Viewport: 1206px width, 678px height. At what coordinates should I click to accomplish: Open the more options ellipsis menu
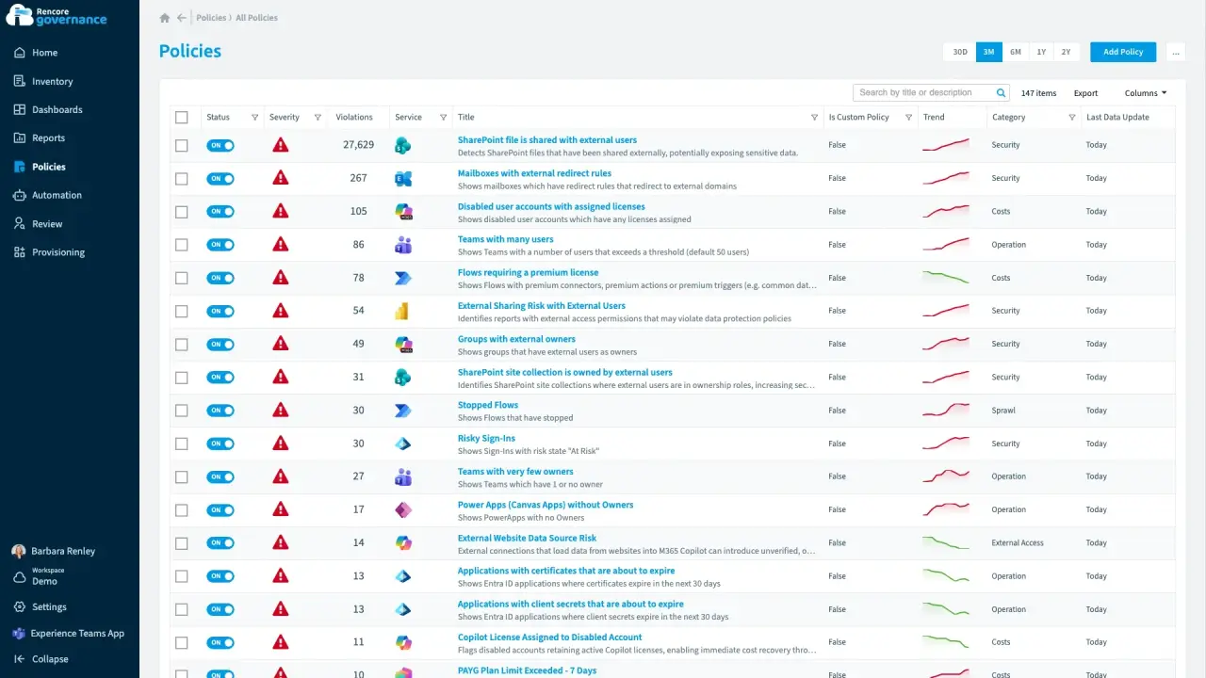pyautogui.click(x=1176, y=52)
